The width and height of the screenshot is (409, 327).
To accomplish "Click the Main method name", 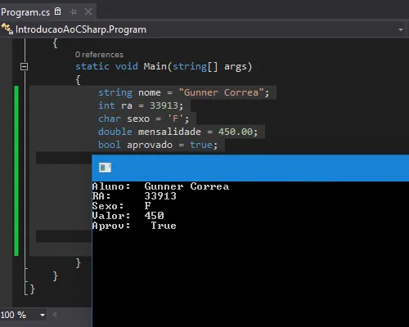I will point(155,66).
